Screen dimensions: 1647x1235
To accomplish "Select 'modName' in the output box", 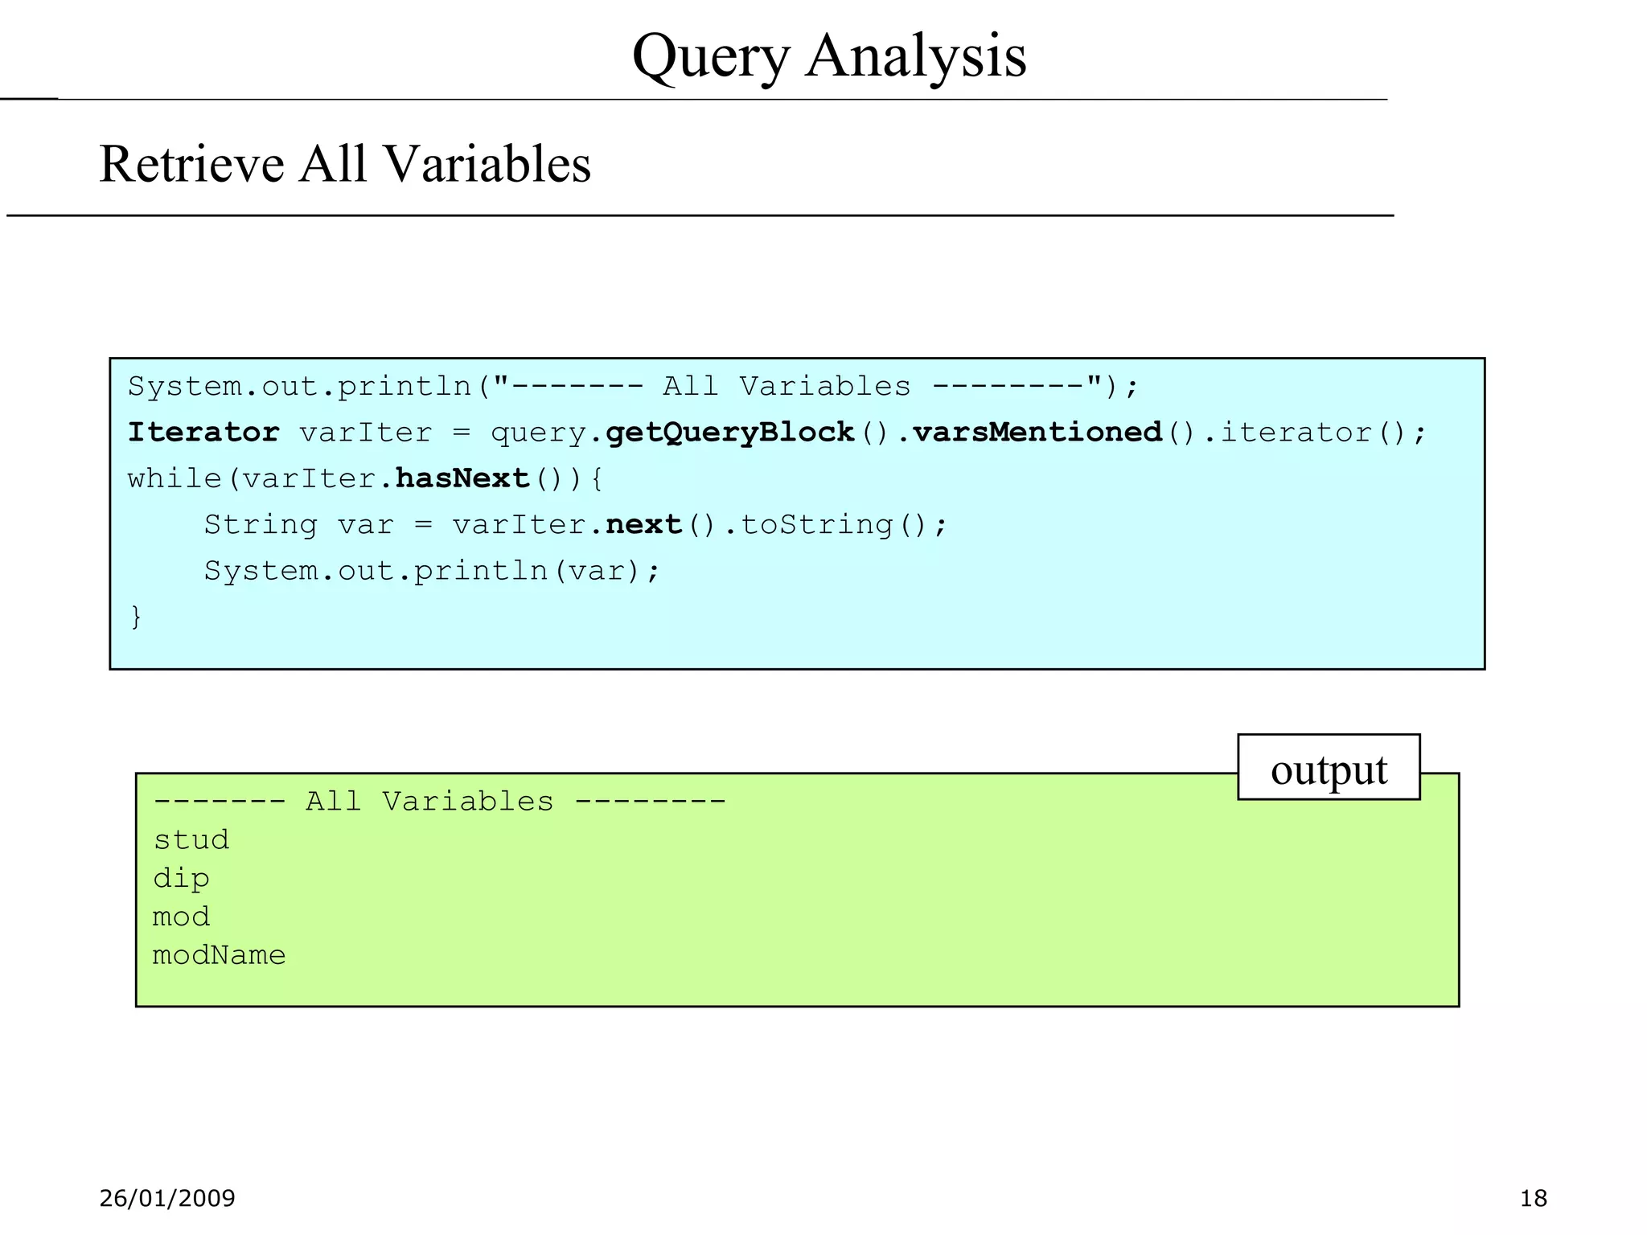I will [x=220, y=955].
